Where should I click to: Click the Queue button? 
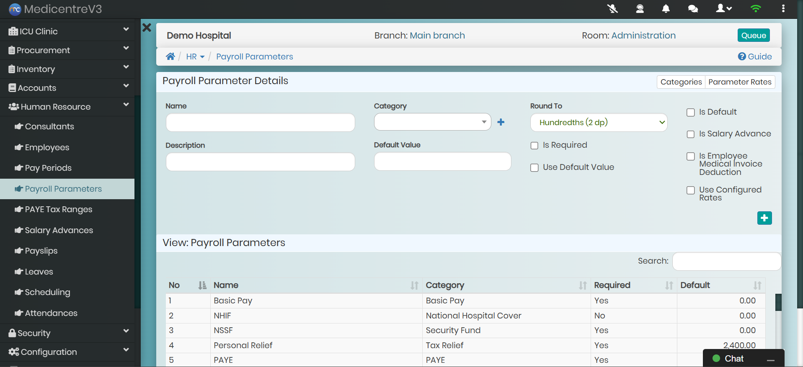tap(753, 36)
